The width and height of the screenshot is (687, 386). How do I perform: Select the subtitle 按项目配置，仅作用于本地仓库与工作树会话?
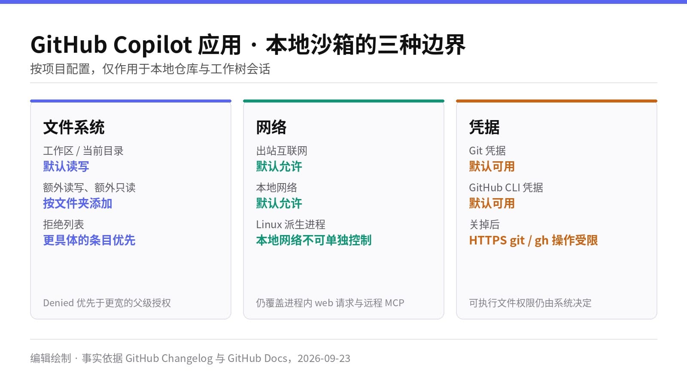click(x=150, y=69)
